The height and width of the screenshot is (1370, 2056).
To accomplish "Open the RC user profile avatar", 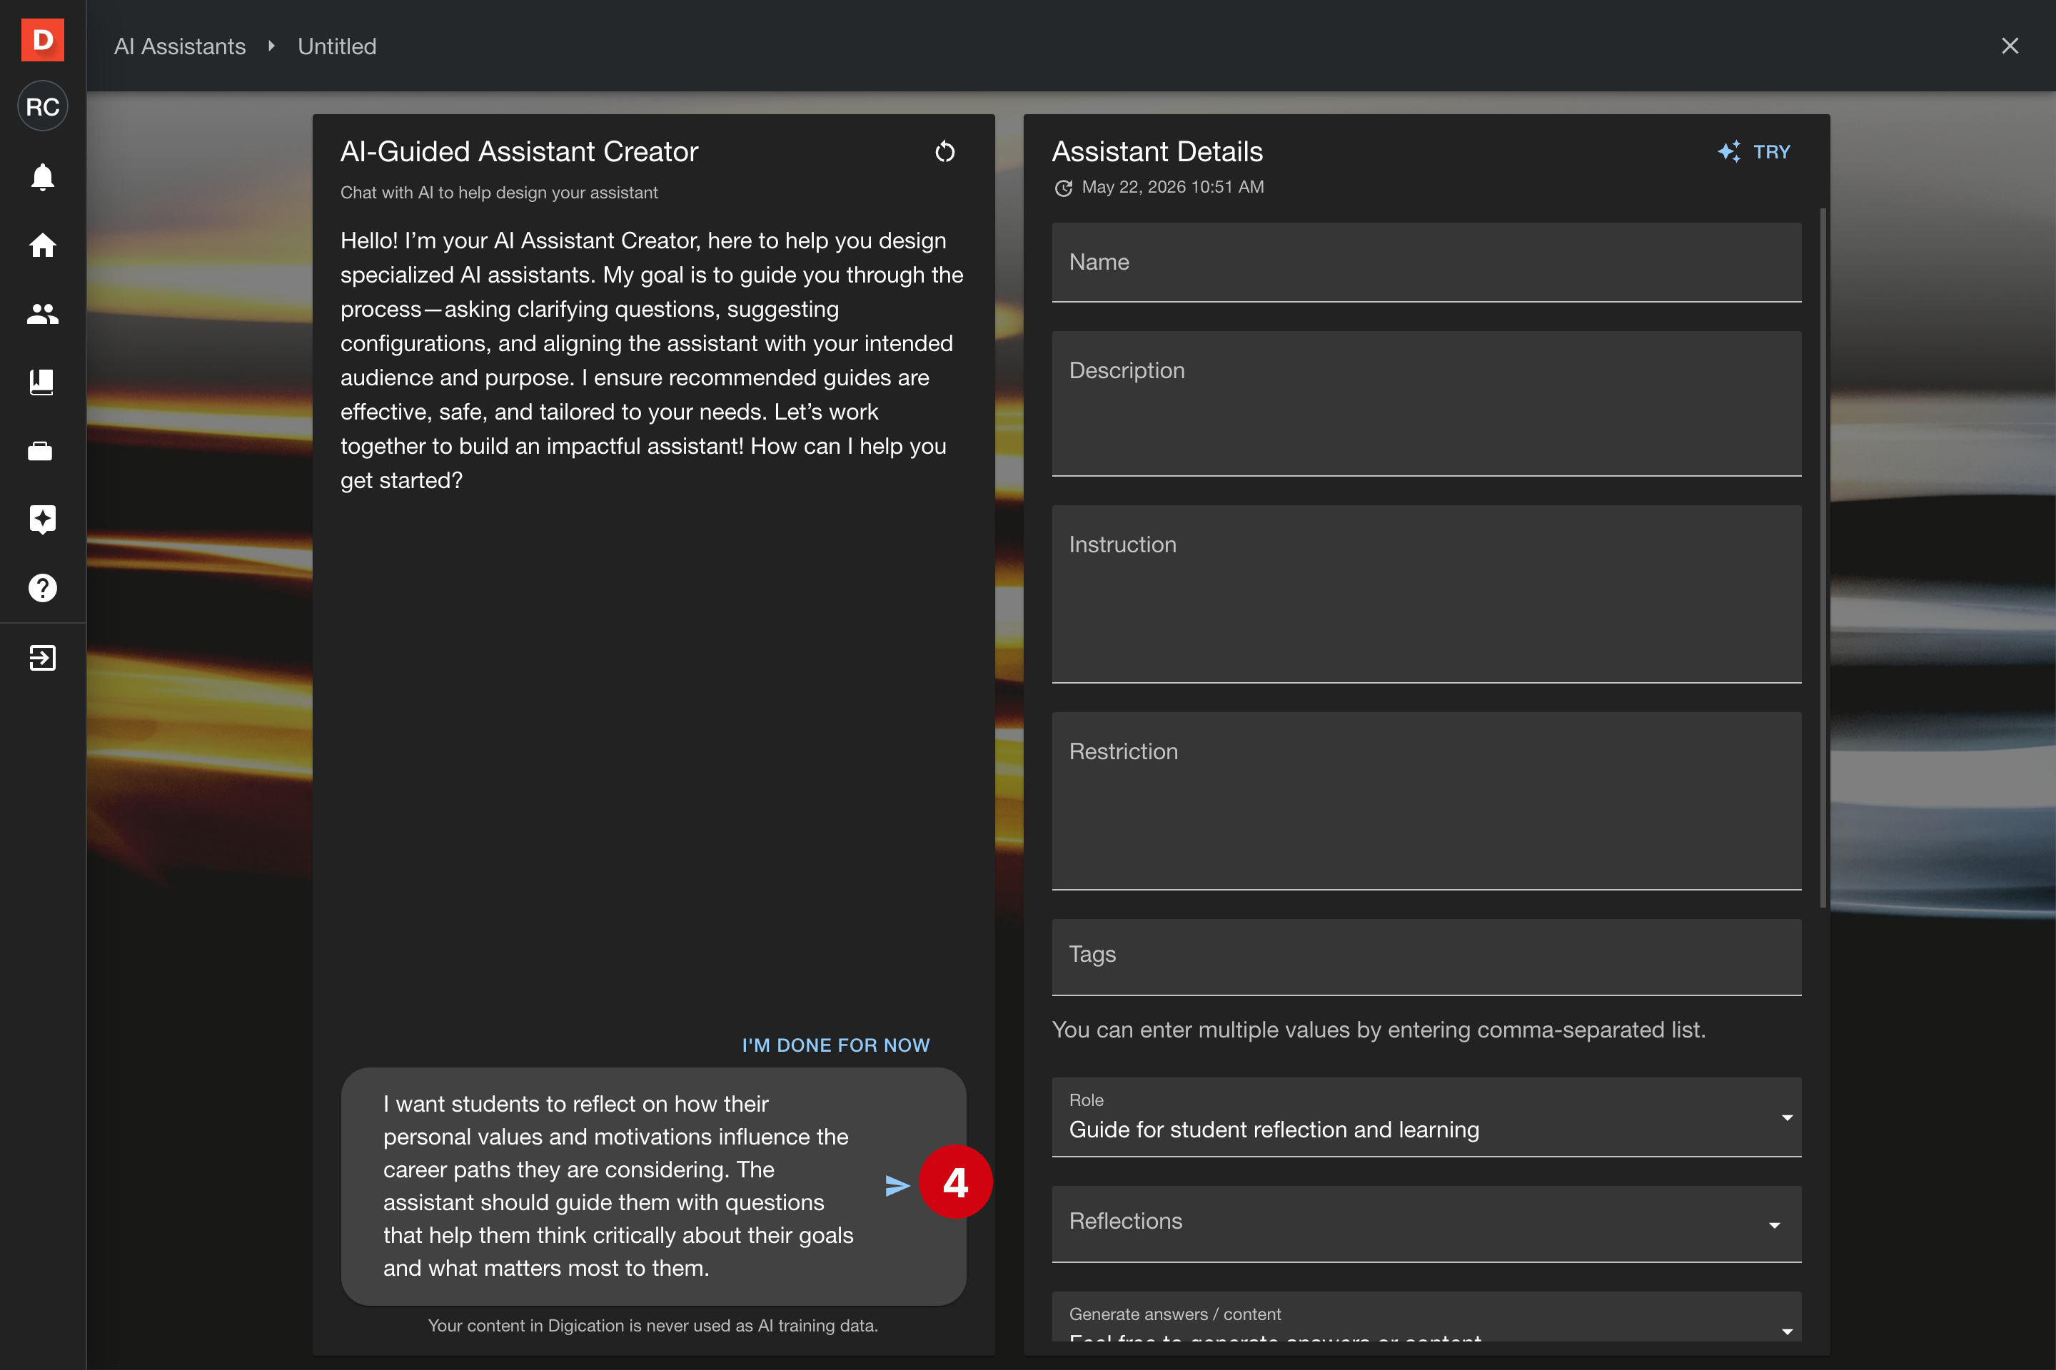I will tap(42, 106).
